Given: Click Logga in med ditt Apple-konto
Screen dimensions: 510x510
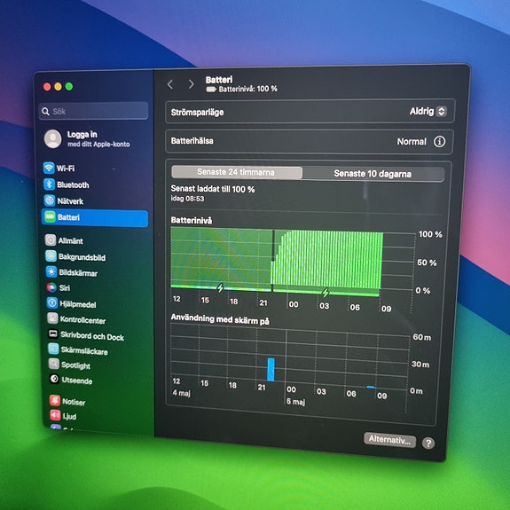Looking at the screenshot, I should coord(87,139).
